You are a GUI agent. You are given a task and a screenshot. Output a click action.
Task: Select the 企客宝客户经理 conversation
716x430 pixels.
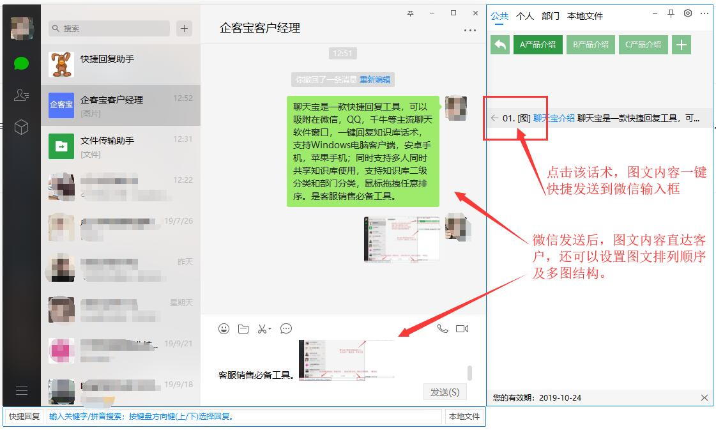(x=121, y=105)
